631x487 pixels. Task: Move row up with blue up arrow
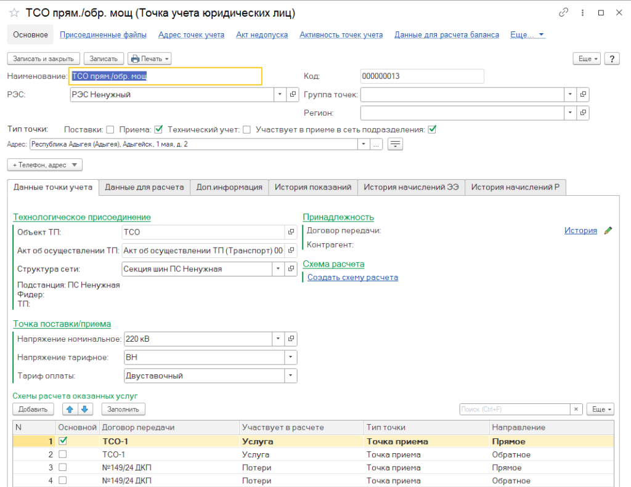point(69,409)
